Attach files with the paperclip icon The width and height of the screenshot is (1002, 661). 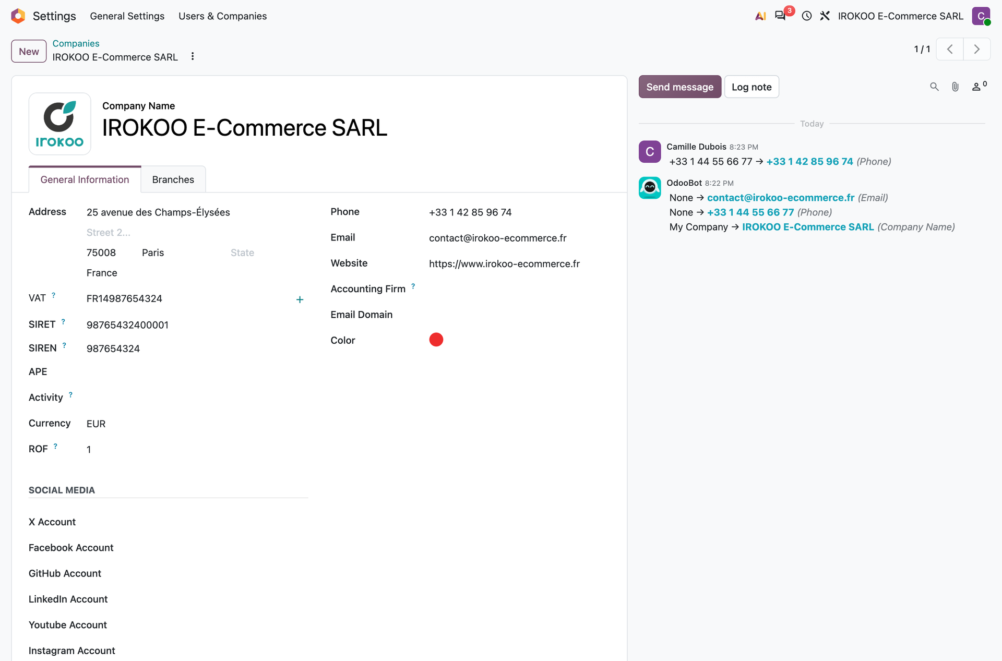955,87
